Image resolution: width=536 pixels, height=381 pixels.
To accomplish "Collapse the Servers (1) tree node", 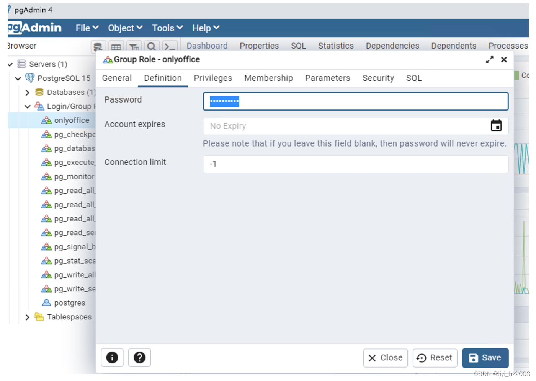I will (x=10, y=64).
